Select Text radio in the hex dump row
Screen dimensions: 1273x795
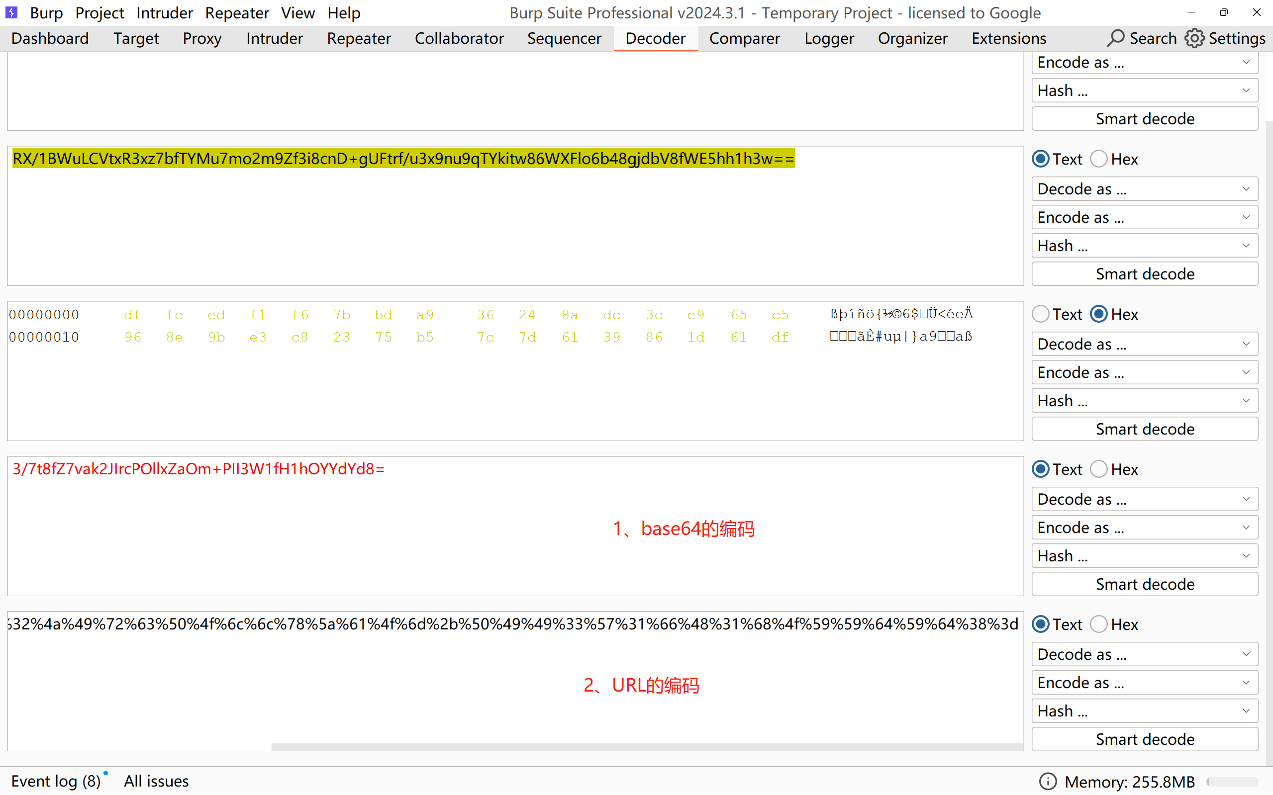point(1041,314)
